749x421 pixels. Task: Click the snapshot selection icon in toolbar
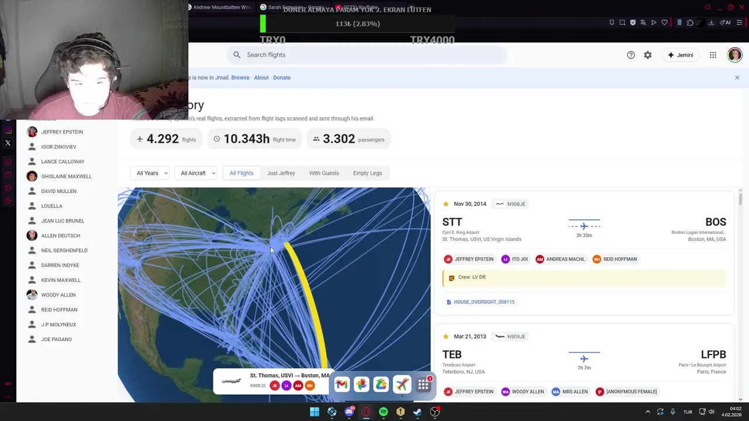pos(622,23)
